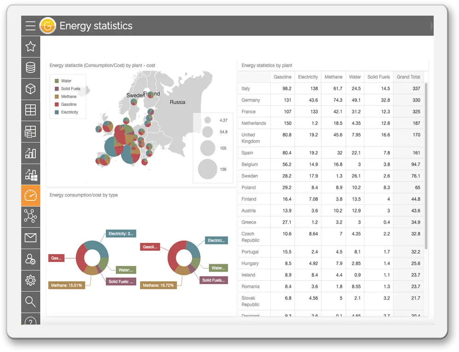
Task: Open the user settings icon
Action: (x=30, y=259)
